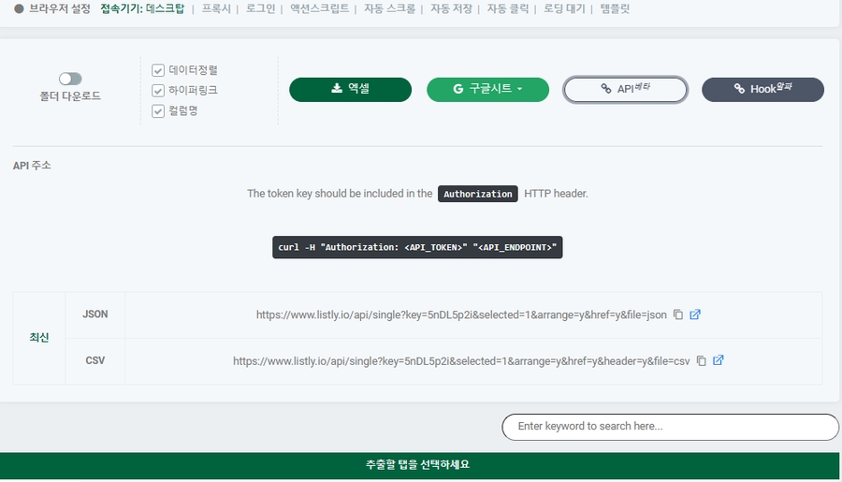Copy the CSV API URL

(x=702, y=360)
